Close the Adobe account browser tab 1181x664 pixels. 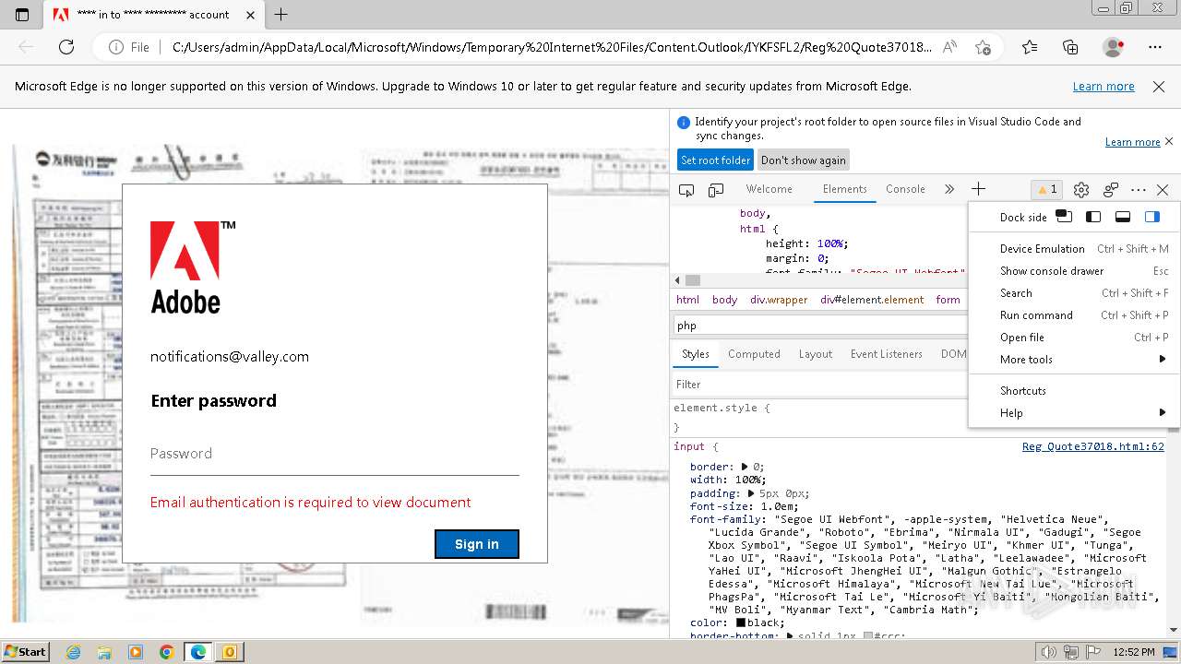(251, 15)
